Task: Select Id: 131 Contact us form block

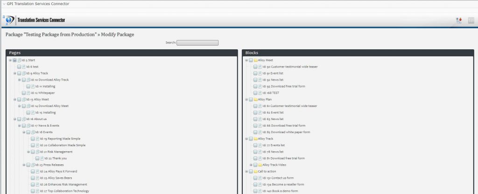Action: (x=277, y=178)
